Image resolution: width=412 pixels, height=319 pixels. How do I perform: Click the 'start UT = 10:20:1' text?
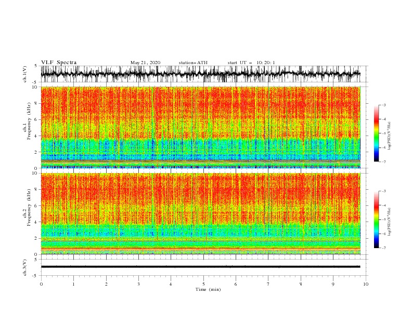pyautogui.click(x=251, y=63)
